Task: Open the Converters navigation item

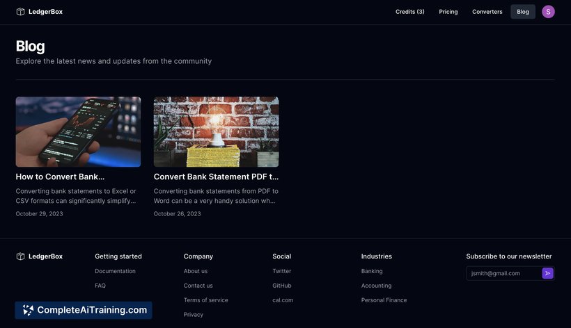Action: click(x=487, y=12)
